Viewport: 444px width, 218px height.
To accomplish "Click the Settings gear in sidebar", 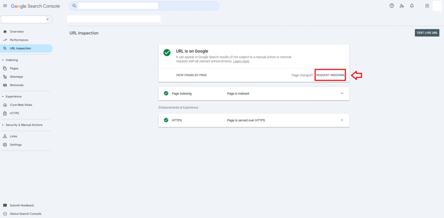I will (x=5, y=145).
